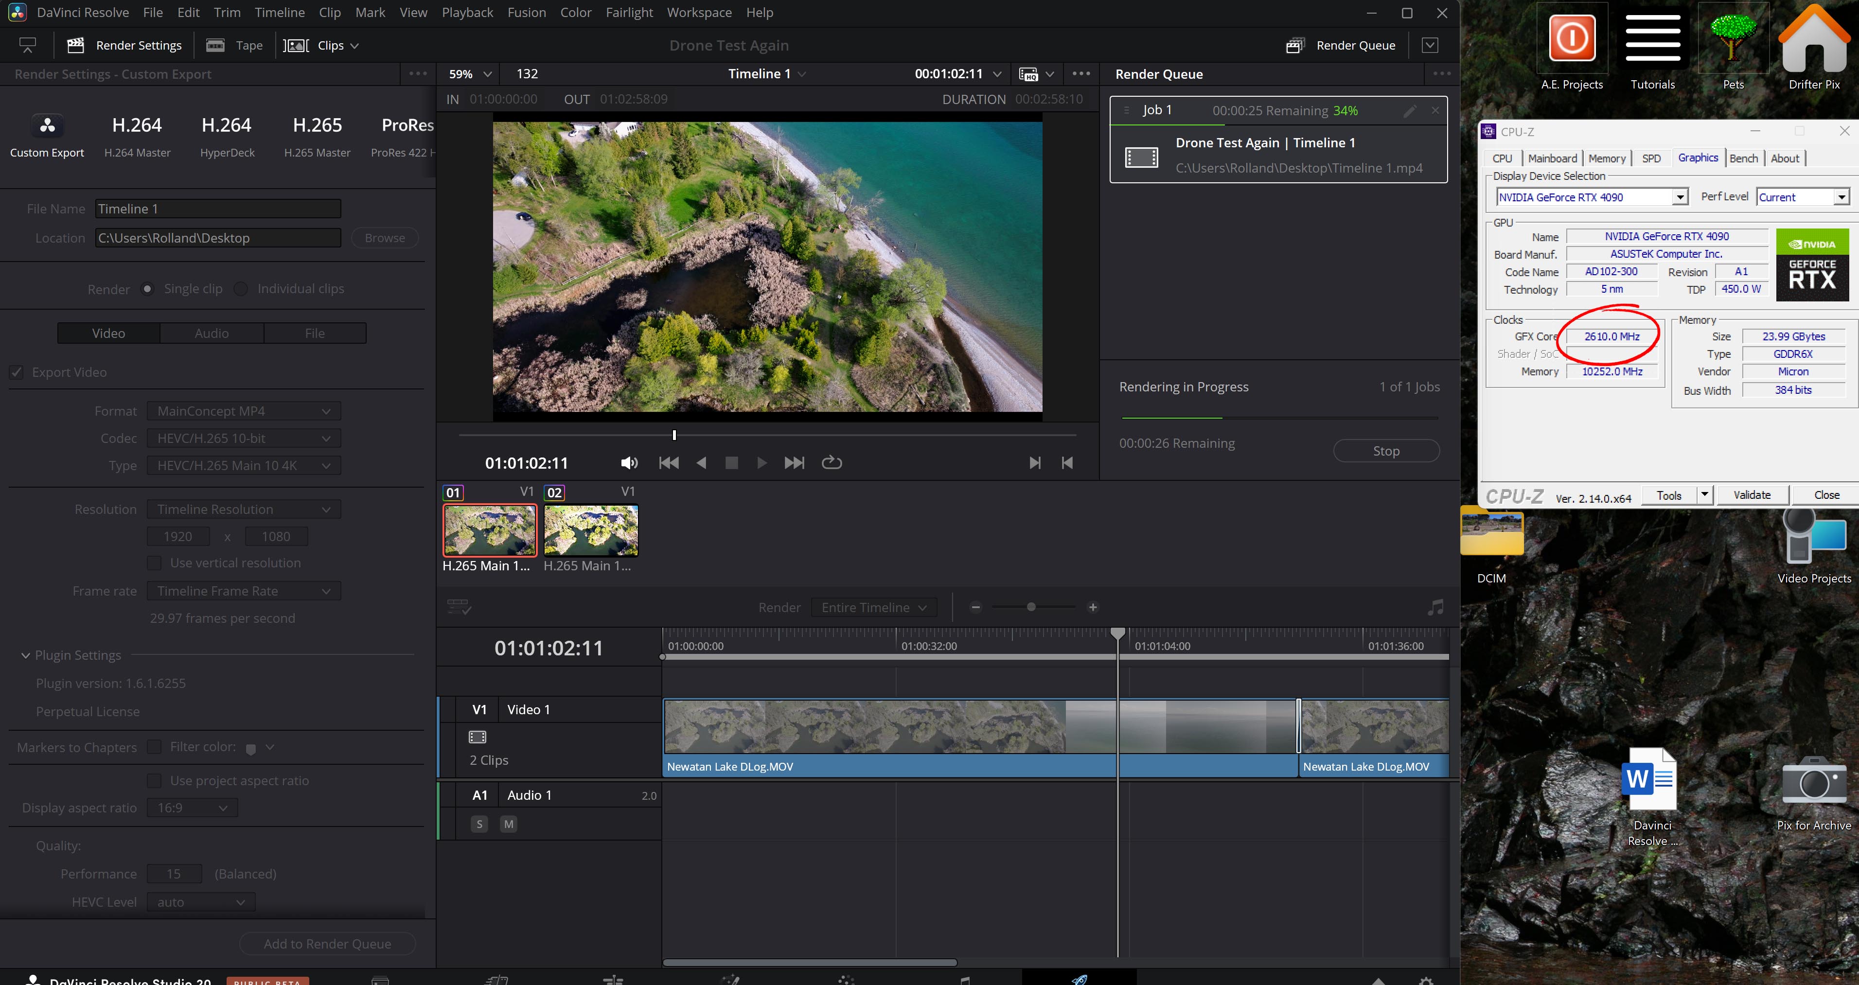Play the viewer forward
Viewport: 1859px width, 985px height.
click(761, 463)
